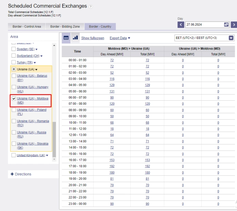Switch to table view icon

tap(66, 38)
